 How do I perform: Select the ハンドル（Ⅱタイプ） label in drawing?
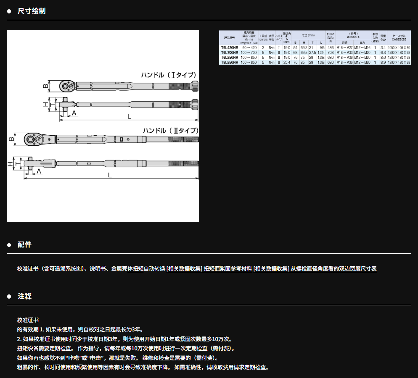pyautogui.click(x=170, y=131)
